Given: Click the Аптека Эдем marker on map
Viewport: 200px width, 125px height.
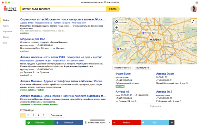Looking at the screenshot, I should point(144,33).
